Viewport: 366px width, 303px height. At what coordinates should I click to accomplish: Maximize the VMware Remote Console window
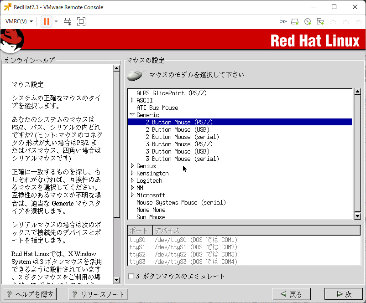coord(334,7)
